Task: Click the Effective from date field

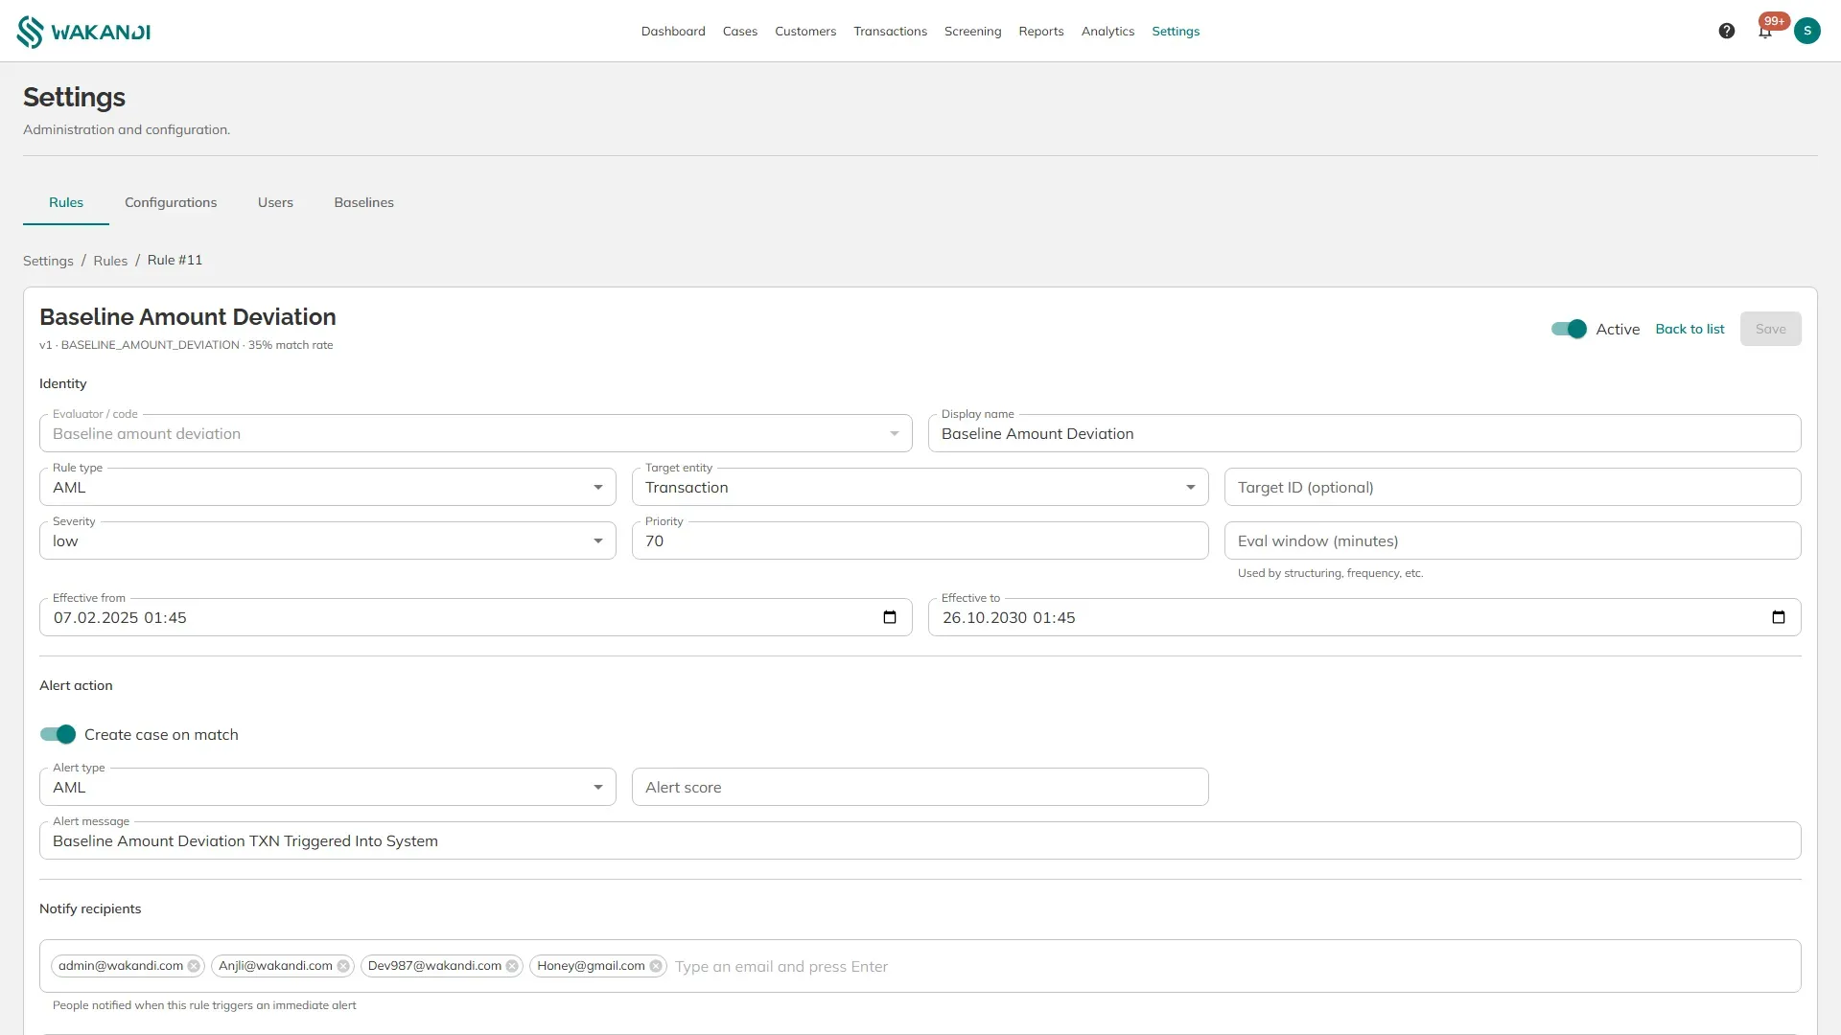Action: (x=476, y=617)
